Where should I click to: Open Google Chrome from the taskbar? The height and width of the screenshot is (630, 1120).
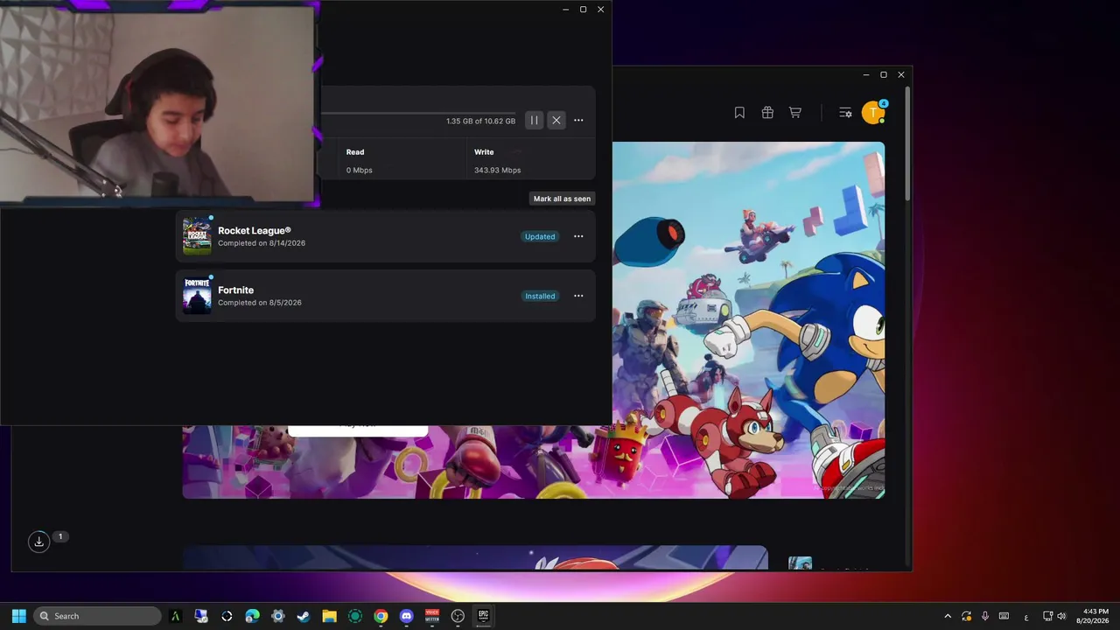click(381, 616)
